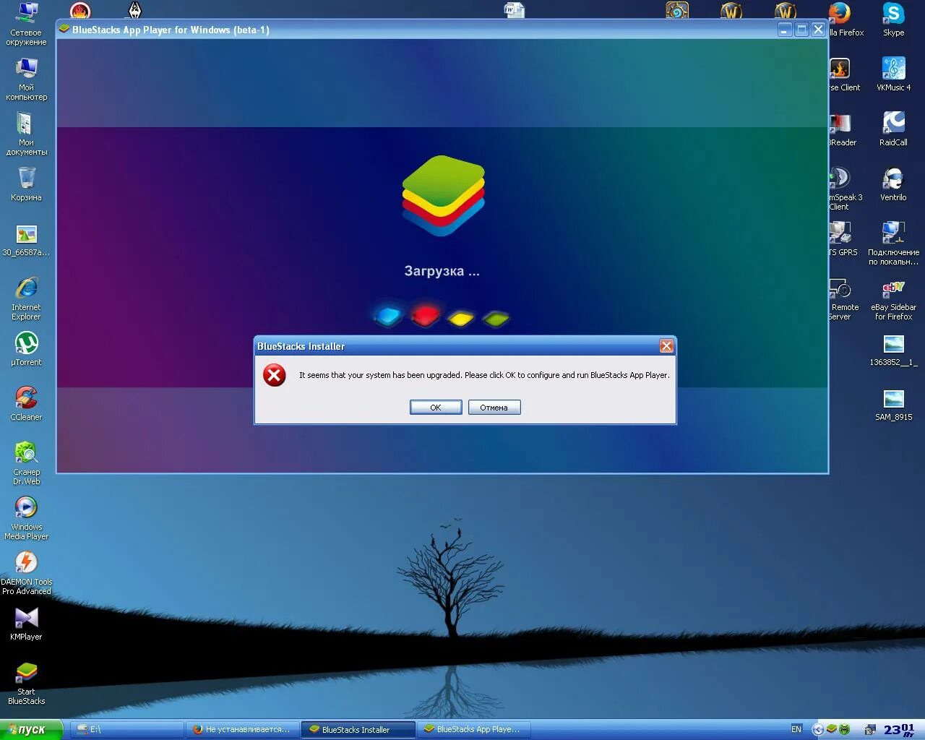The height and width of the screenshot is (740, 925).
Task: Switch to E:\ taskbar window
Action: (126, 730)
